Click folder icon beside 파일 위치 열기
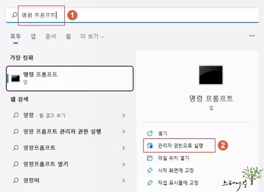Image resolution: width=264 pixels, height=192 pixels. coord(150,158)
